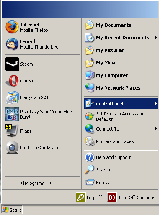Select the Control Panel menu text
This screenshot has width=159, height=215.
pos(109,104)
